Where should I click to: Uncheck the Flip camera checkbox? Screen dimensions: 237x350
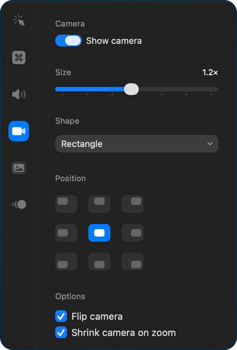[x=61, y=316]
